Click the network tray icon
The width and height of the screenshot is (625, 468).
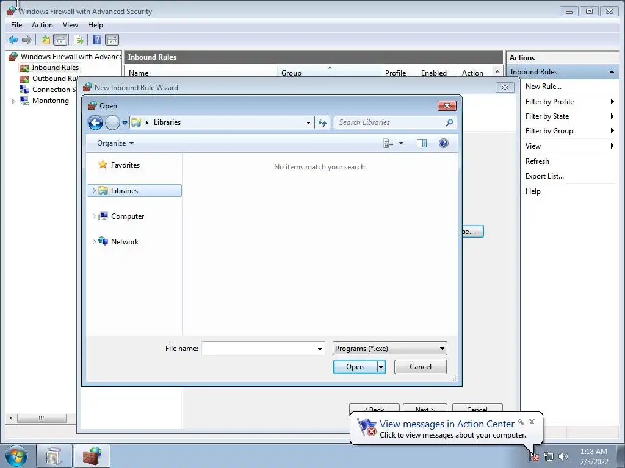pyautogui.click(x=549, y=456)
